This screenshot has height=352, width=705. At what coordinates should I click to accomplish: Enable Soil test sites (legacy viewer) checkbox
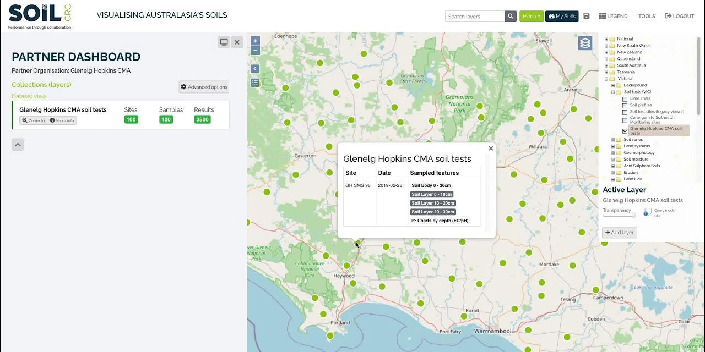(x=625, y=112)
